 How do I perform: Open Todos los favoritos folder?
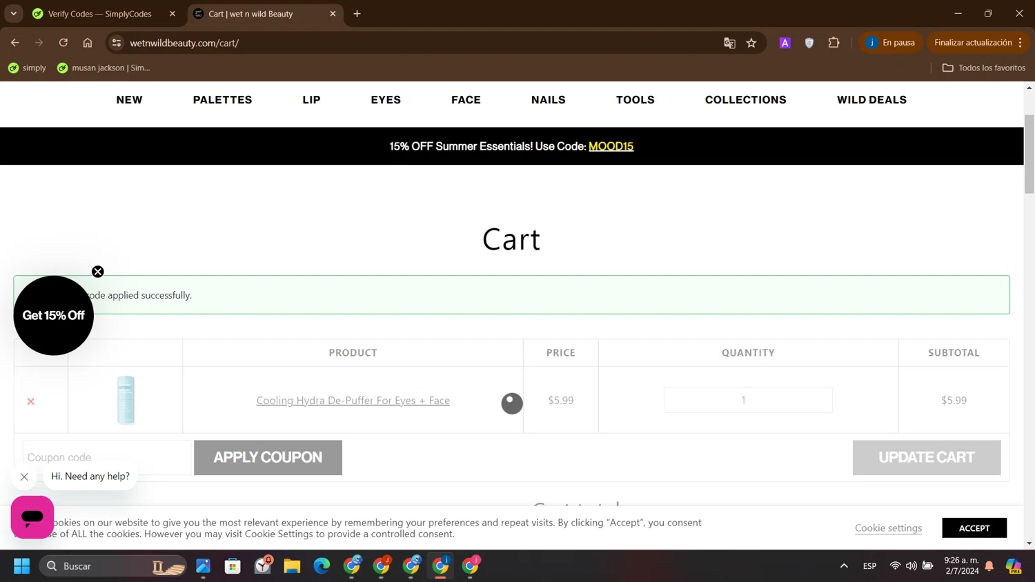[983, 68]
